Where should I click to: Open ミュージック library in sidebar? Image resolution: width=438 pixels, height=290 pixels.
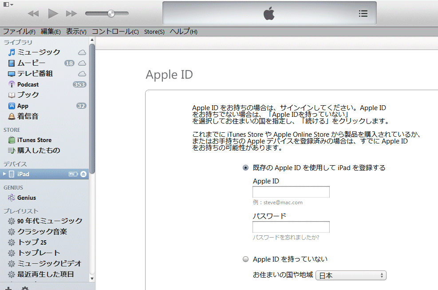(x=39, y=52)
